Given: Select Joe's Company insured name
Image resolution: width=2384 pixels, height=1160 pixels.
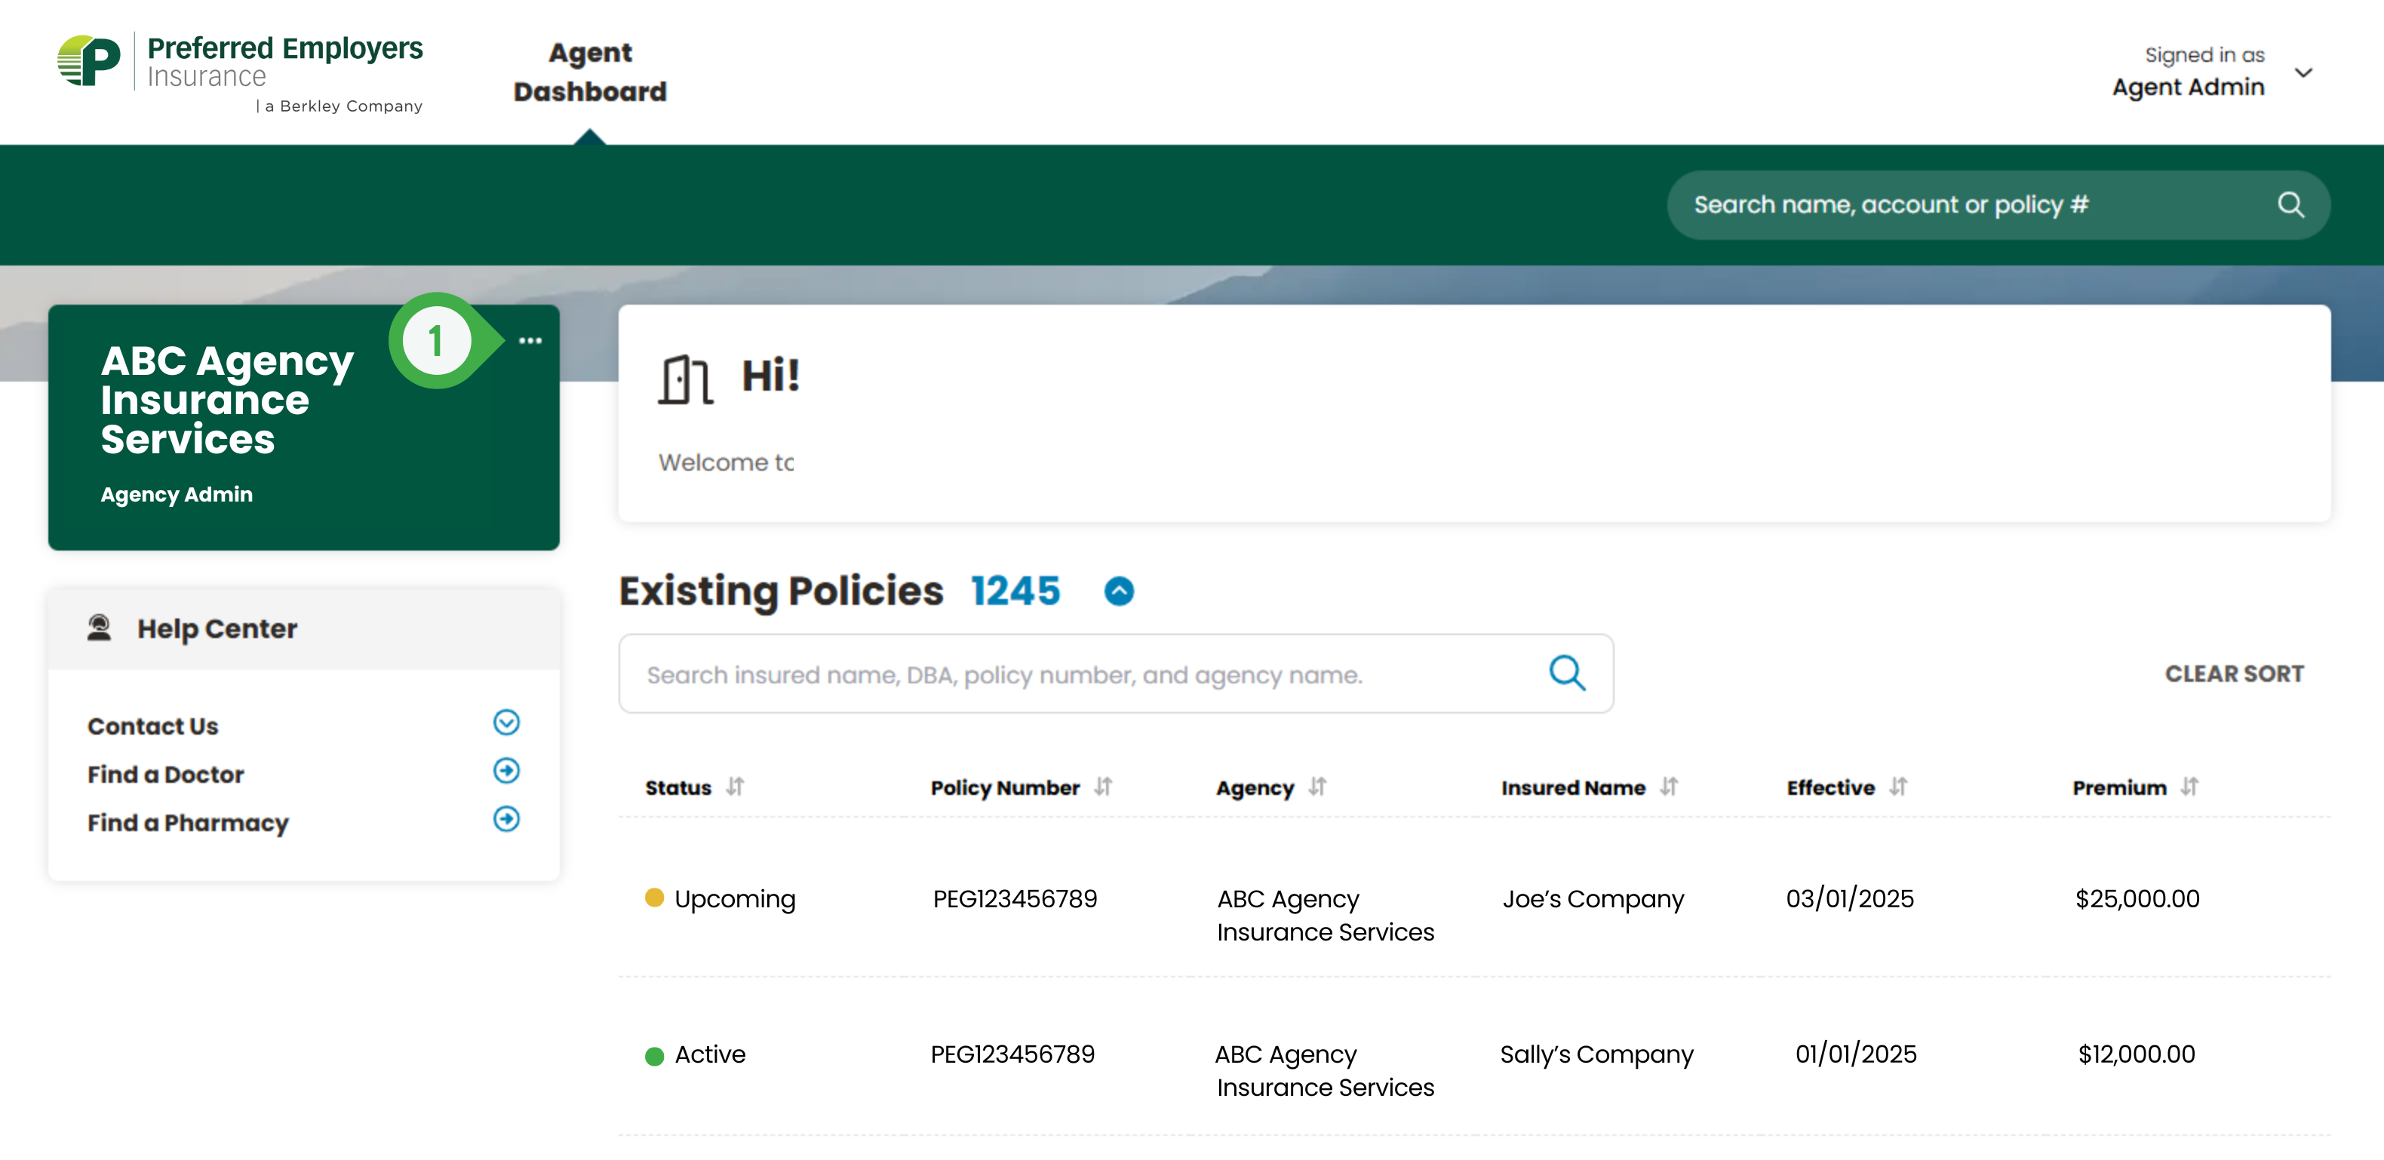Looking at the screenshot, I should pyautogui.click(x=1593, y=899).
